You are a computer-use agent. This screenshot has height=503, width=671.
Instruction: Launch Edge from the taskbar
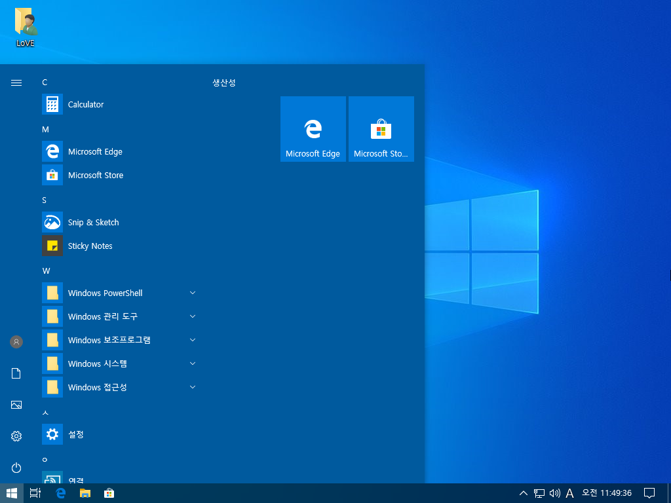click(60, 493)
